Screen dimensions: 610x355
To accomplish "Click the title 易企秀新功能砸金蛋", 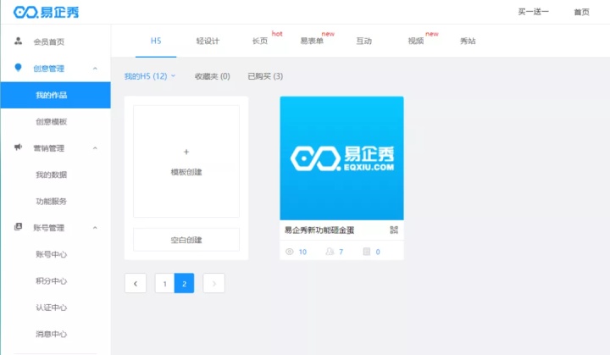I will click(x=319, y=230).
